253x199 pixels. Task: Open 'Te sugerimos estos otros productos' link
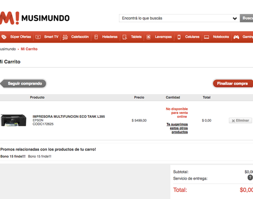tap(177, 128)
